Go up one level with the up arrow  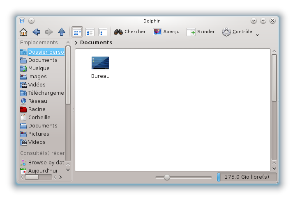click(62, 32)
